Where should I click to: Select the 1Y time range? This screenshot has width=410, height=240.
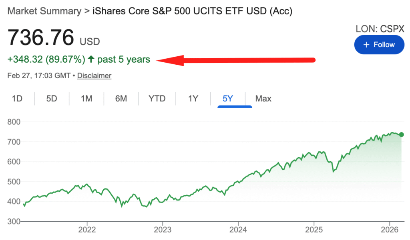(x=193, y=99)
